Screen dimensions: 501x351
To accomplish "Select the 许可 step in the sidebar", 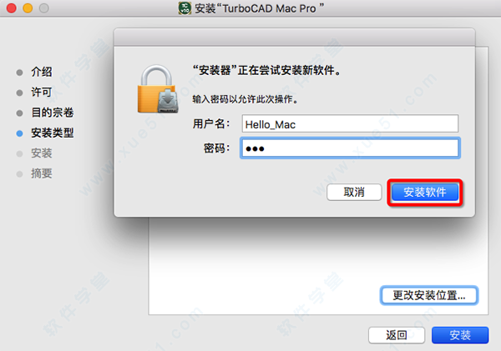I will coord(42,93).
